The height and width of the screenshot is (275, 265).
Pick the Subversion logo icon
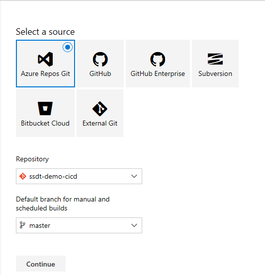pyautogui.click(x=215, y=59)
